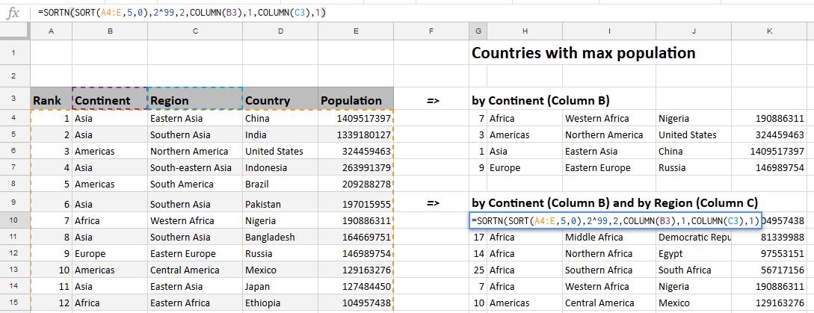The height and width of the screenshot is (313, 814).
Task: Click inside the formula bar text
Action: [182, 13]
